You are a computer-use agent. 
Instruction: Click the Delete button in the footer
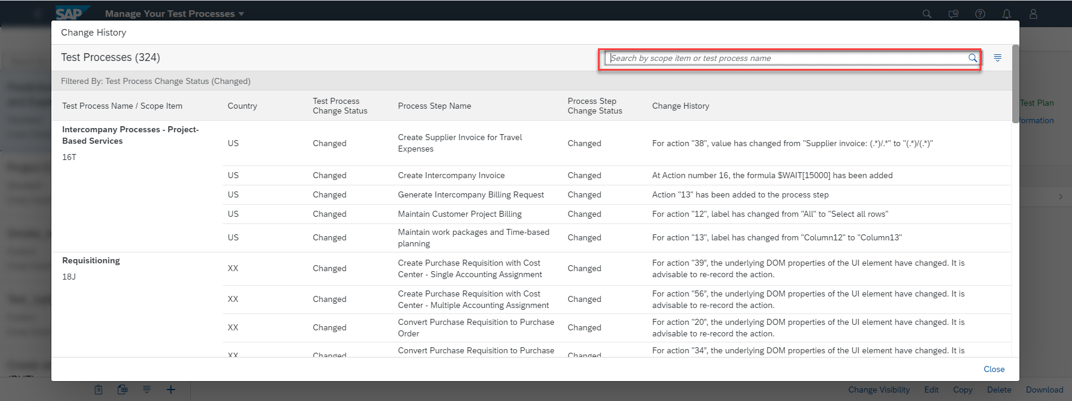click(x=999, y=390)
